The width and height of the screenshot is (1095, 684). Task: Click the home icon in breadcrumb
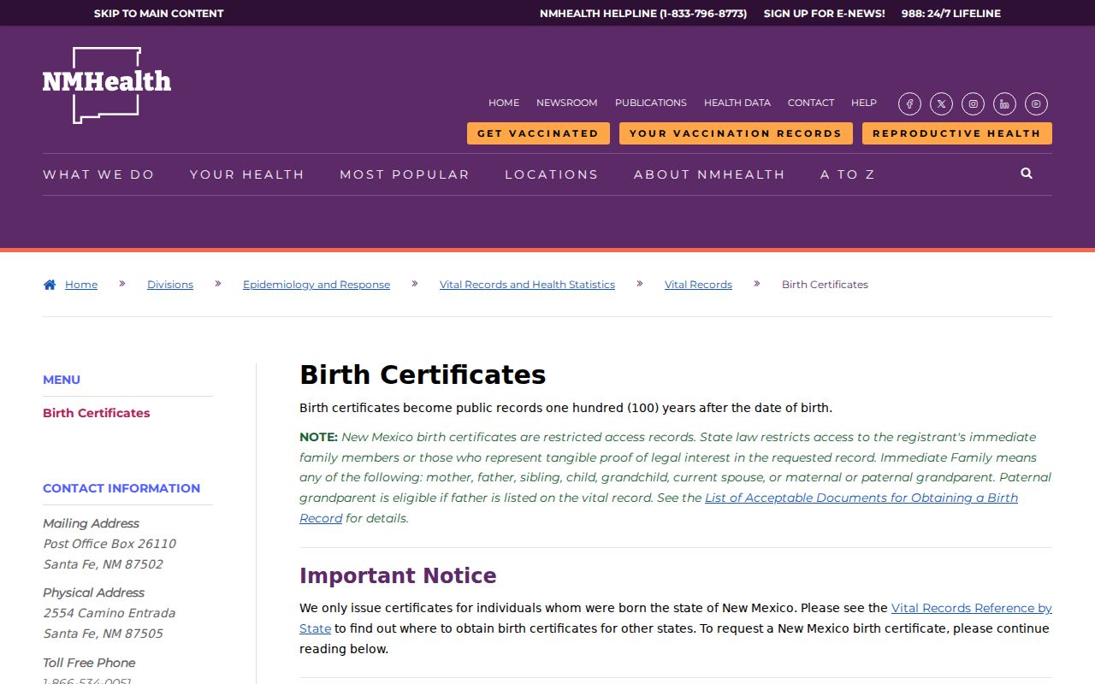pos(50,285)
